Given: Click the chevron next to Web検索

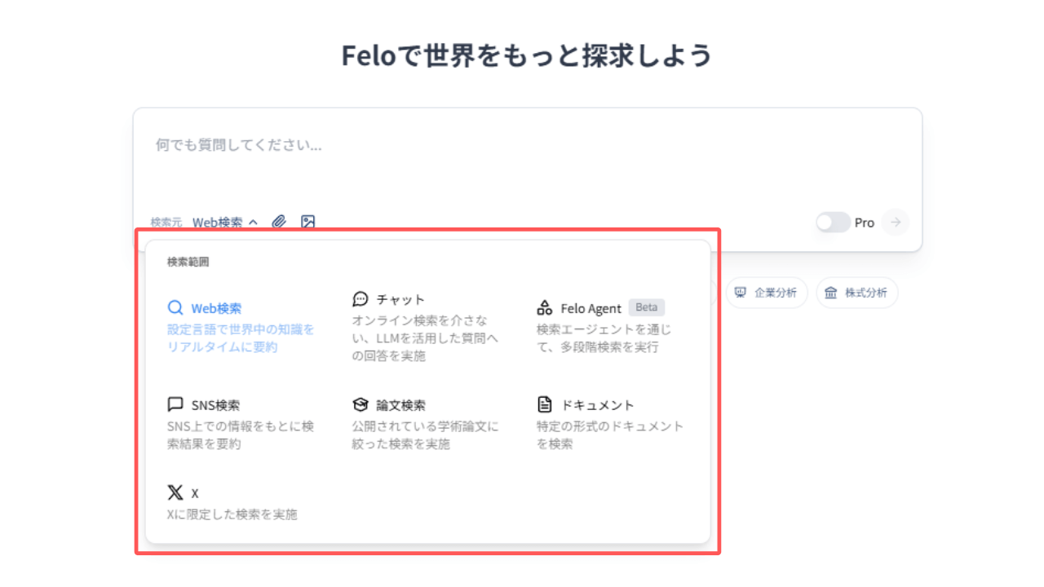Looking at the screenshot, I should [x=253, y=222].
